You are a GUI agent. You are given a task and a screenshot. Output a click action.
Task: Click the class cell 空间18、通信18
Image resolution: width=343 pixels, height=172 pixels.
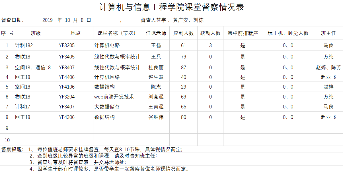(x=33, y=68)
